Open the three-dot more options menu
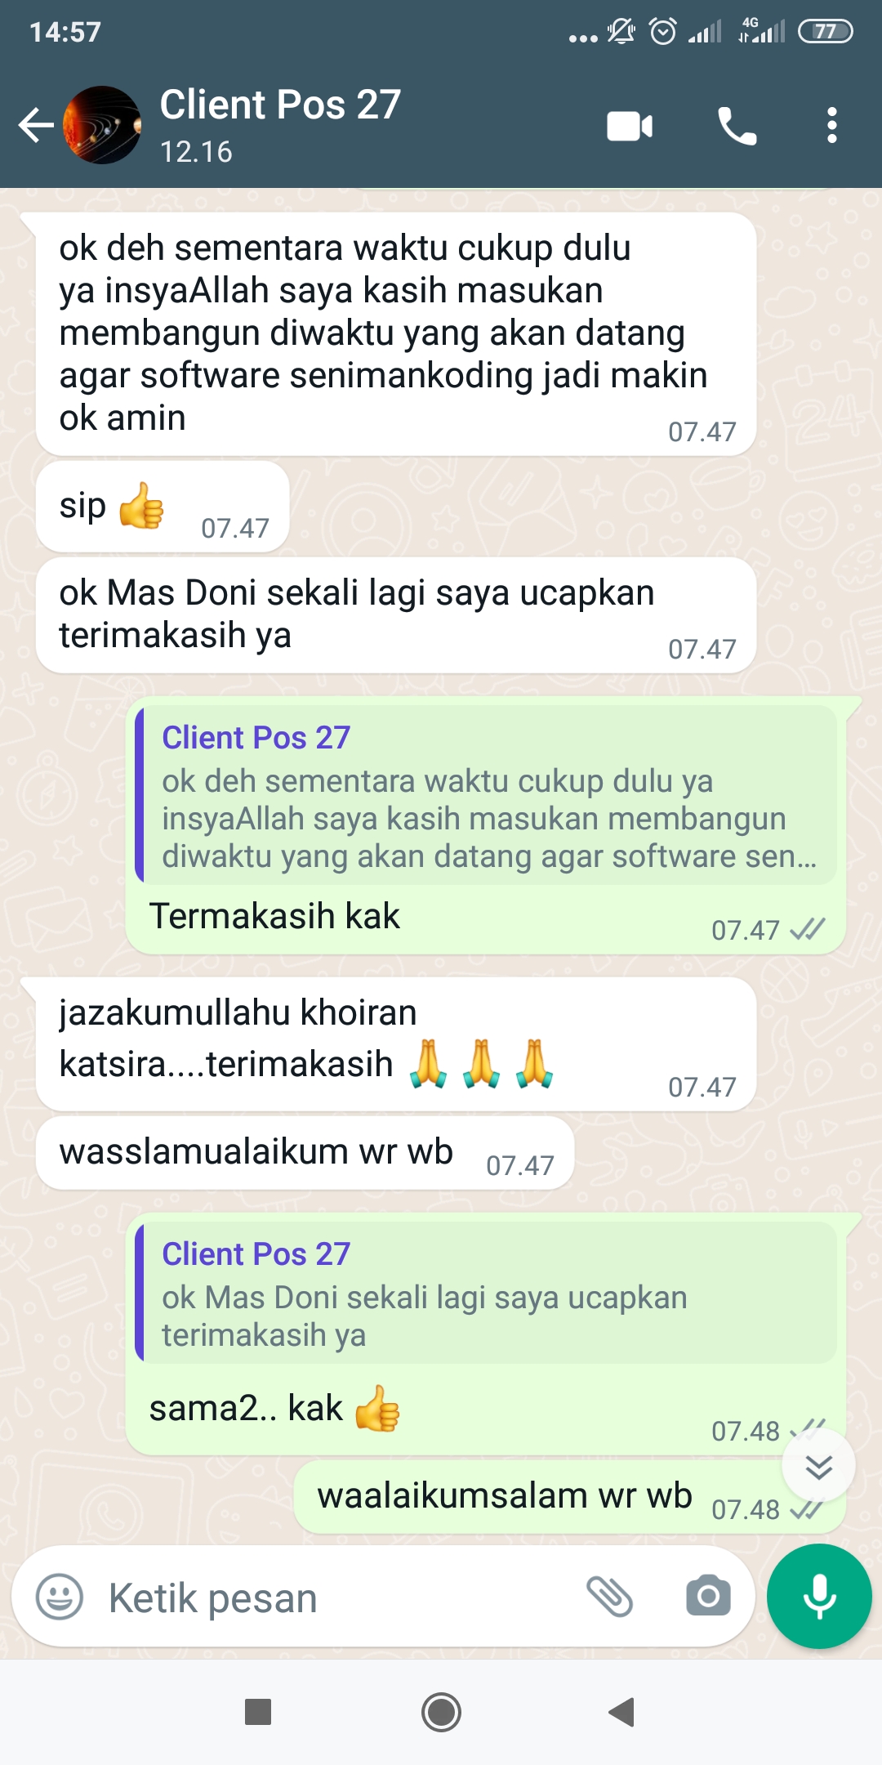Screen dimensions: 882x1765 (831, 126)
